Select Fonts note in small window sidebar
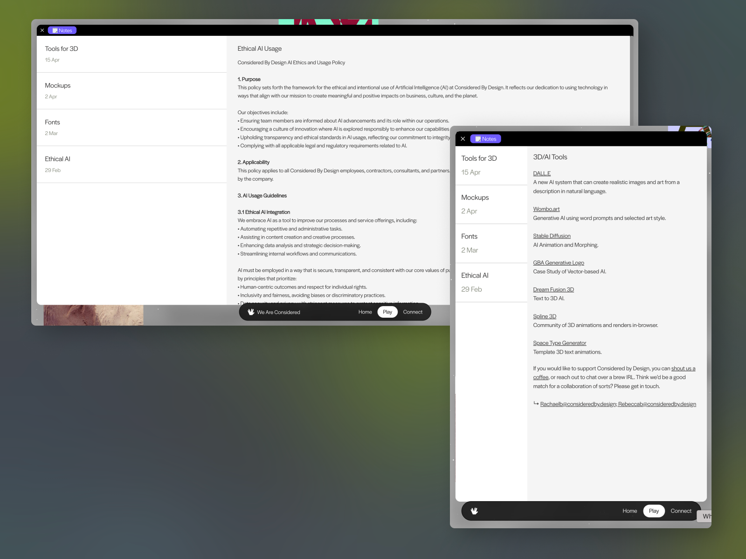 (x=469, y=237)
